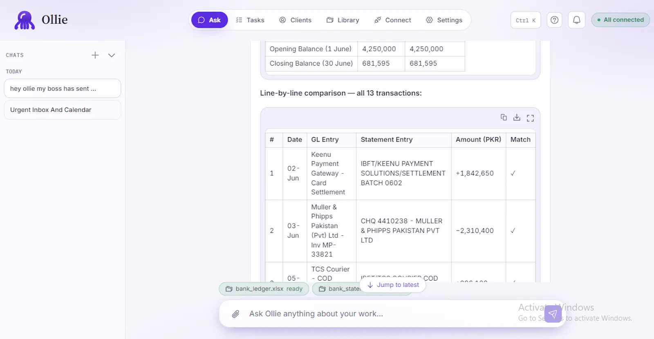Click the GL Entry column header

(331, 140)
